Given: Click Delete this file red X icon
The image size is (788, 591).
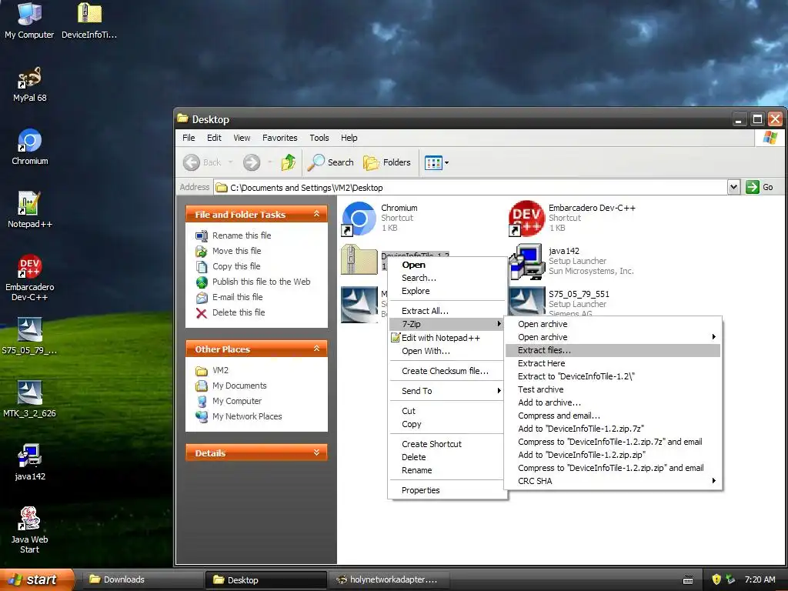Looking at the screenshot, I should (202, 313).
